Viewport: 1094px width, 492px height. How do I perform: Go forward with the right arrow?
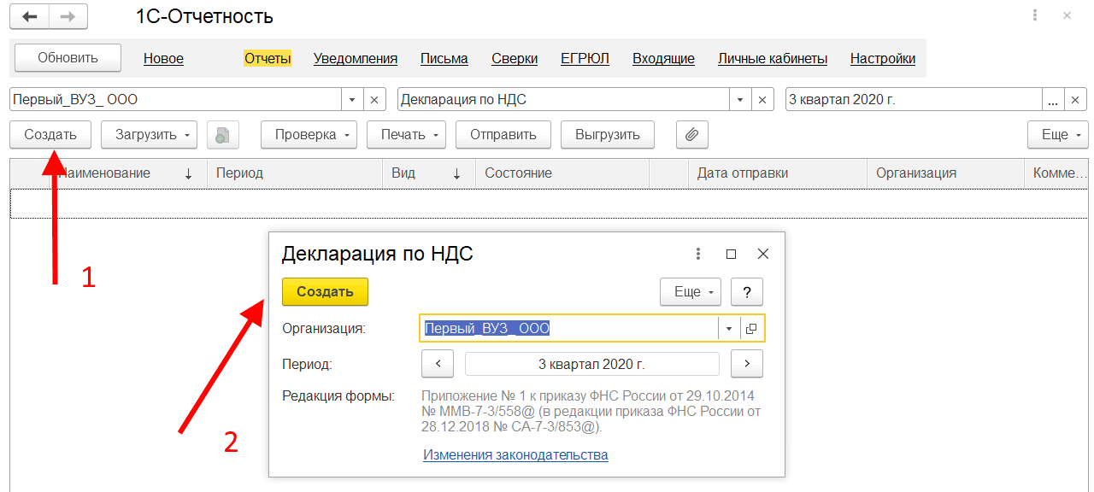(68, 16)
